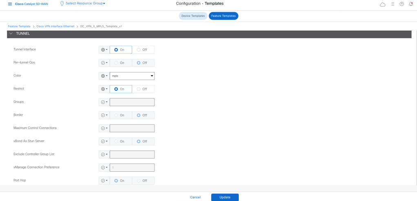Click the default checkmark icon for Groups

(x=104, y=102)
